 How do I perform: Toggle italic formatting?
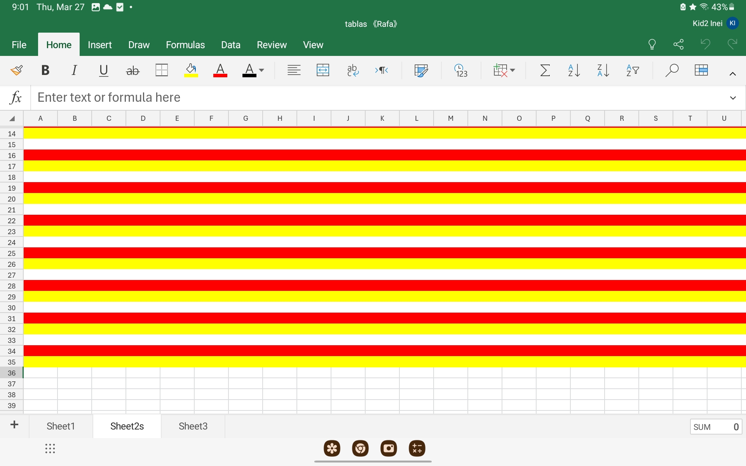click(x=74, y=70)
